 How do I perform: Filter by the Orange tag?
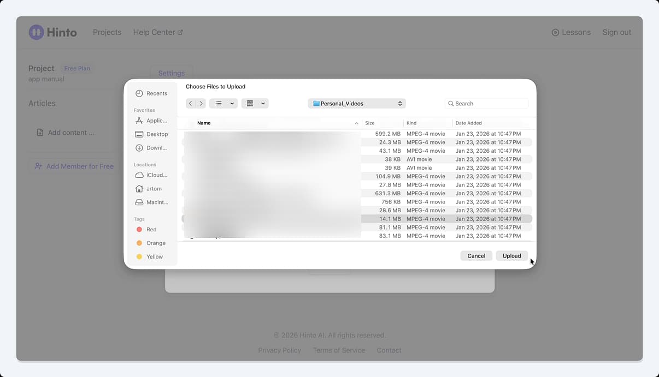(x=151, y=243)
